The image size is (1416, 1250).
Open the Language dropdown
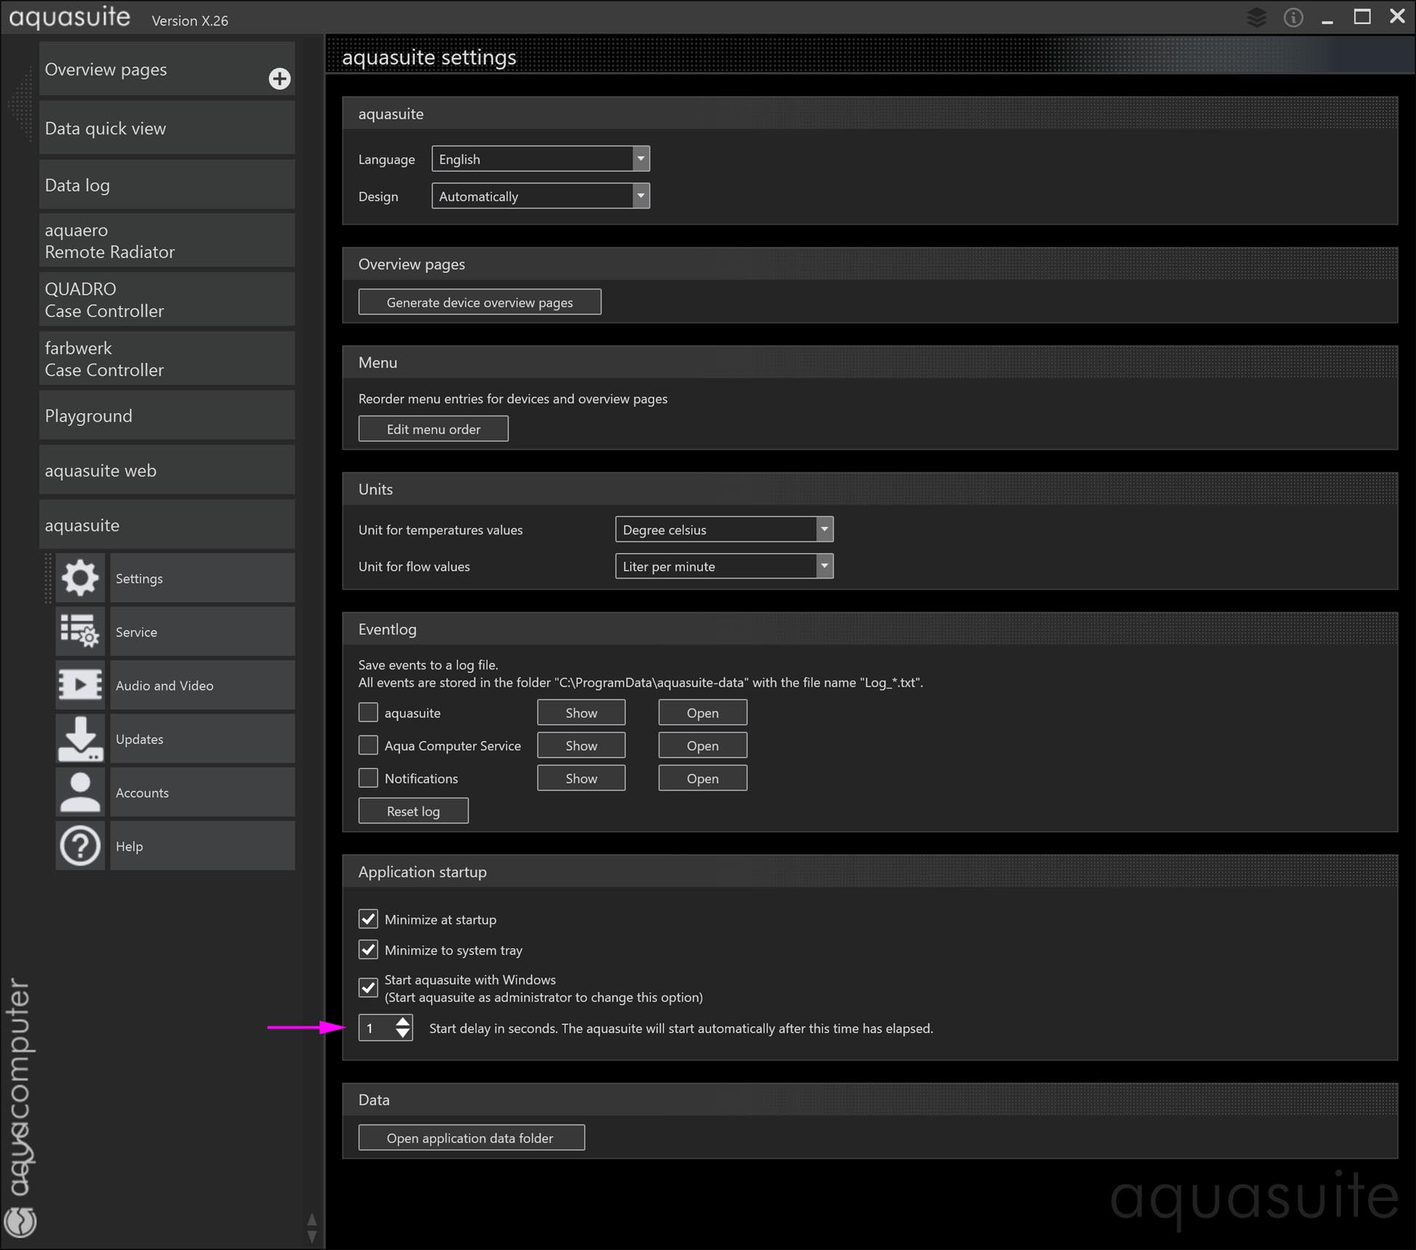[641, 159]
